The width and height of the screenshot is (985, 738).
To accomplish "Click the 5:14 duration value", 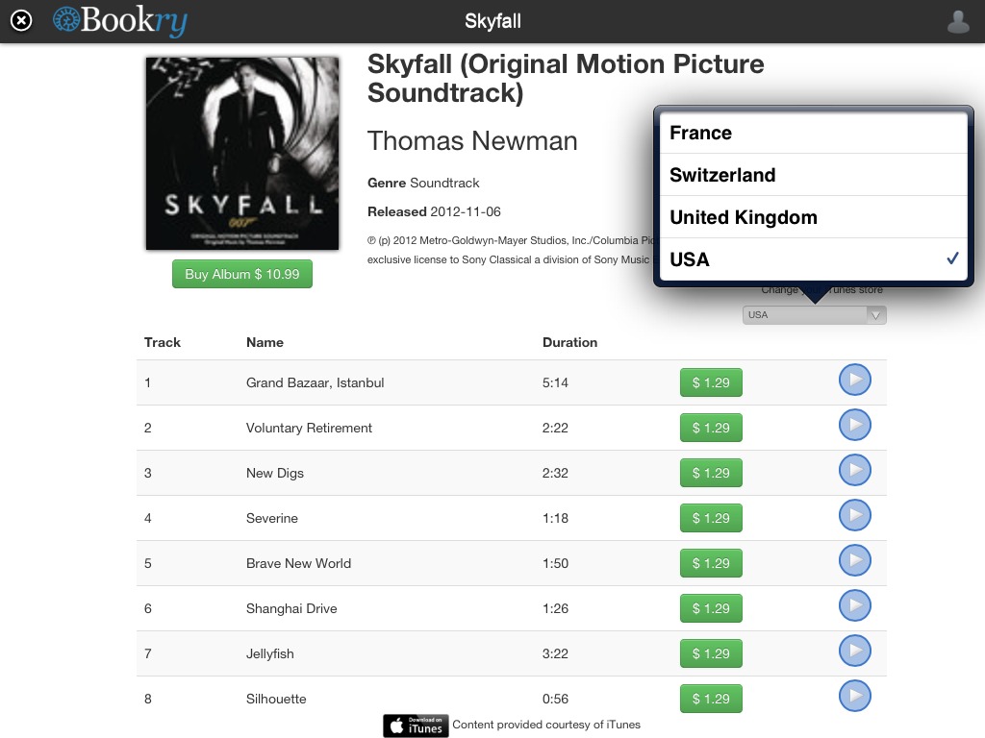I will click(555, 382).
